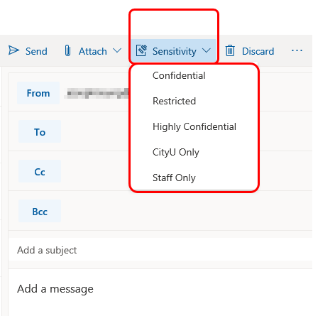Select Highly Confidential from the list
The image size is (313, 316).
pyautogui.click(x=194, y=126)
